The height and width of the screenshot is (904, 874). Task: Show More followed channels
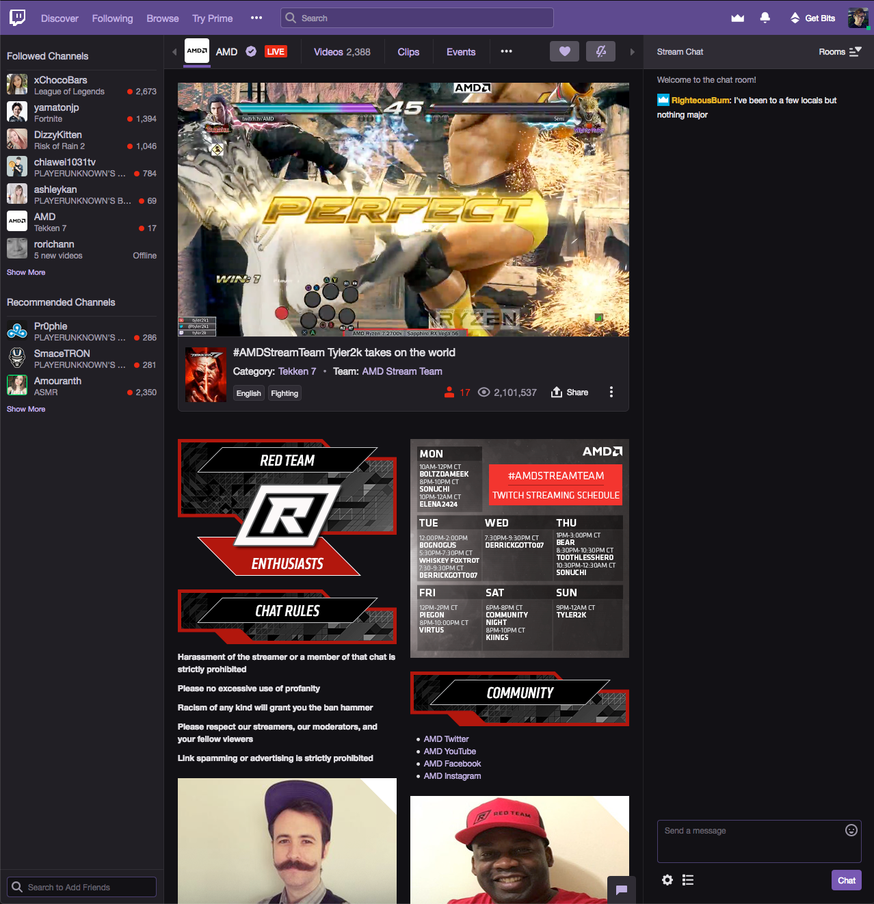coord(26,272)
